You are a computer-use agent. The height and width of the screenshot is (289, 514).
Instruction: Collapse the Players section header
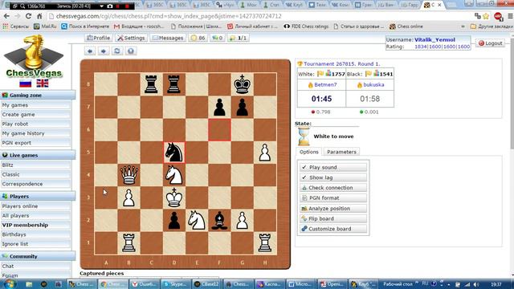(x=38, y=196)
